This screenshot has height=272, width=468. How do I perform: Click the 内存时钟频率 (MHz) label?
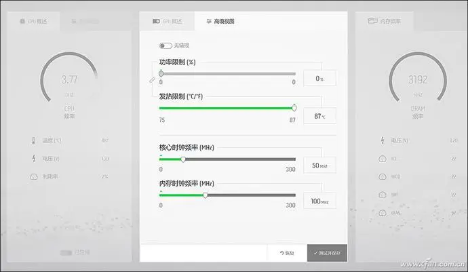[187, 183]
